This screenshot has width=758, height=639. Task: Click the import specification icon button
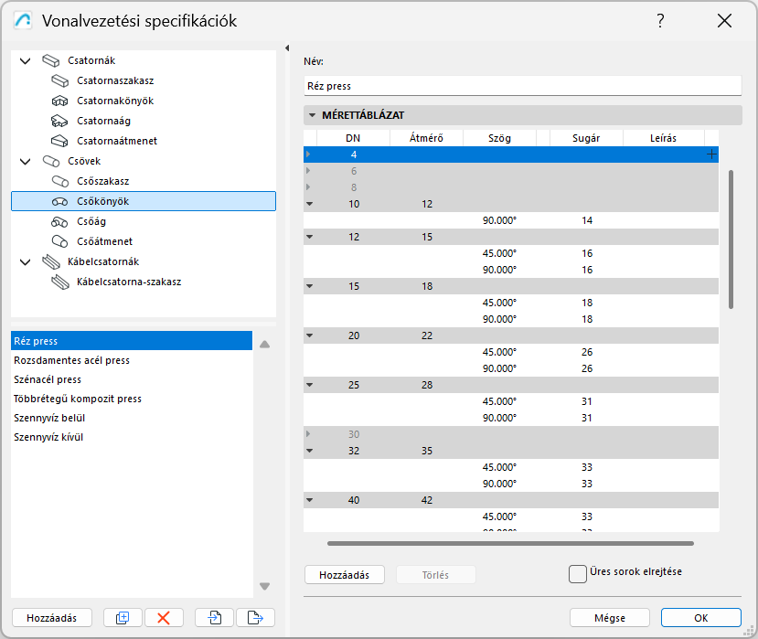(x=215, y=618)
